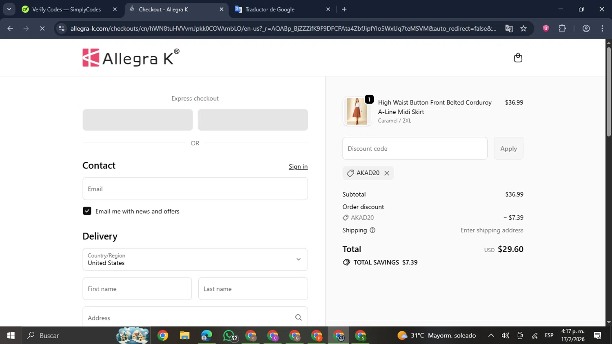This screenshot has width=612, height=344.
Task: Show hidden system tray icons
Action: click(491, 335)
